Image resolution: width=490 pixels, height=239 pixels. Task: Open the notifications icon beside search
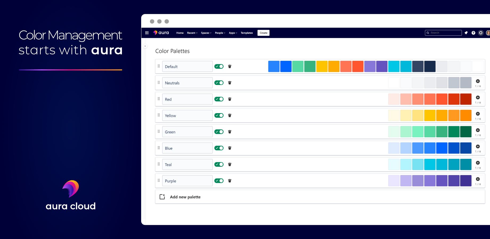tap(466, 33)
